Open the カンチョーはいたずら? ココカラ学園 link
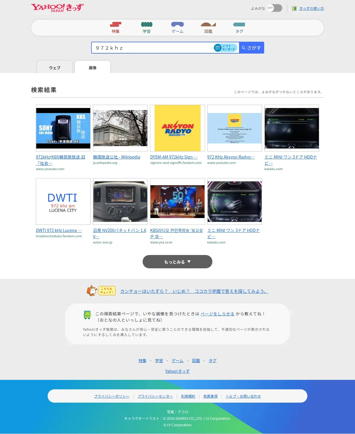 [x=194, y=291]
